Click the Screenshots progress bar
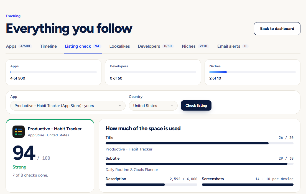The image size is (306, 194). coord(248,184)
